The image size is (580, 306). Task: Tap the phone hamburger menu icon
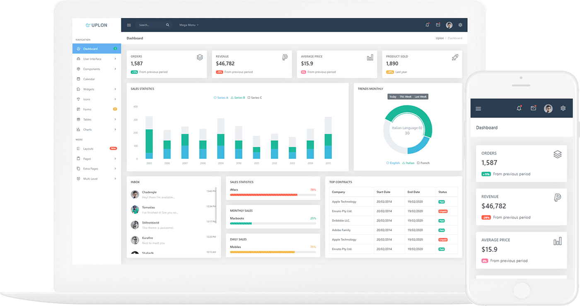point(478,109)
